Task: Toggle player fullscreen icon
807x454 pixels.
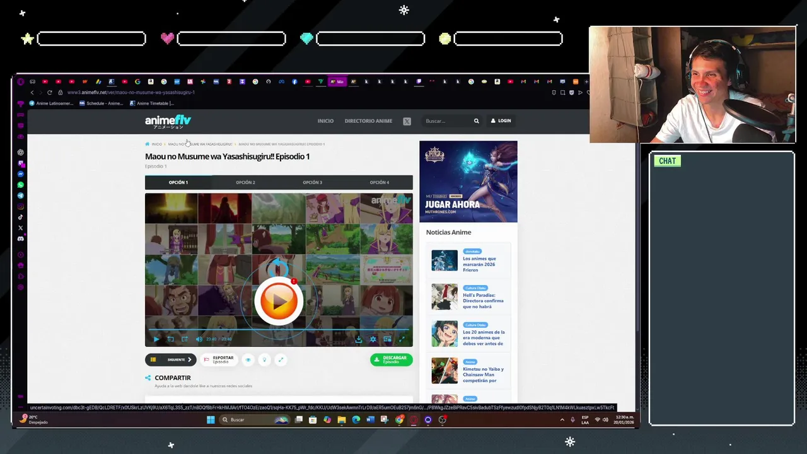Action: point(402,339)
